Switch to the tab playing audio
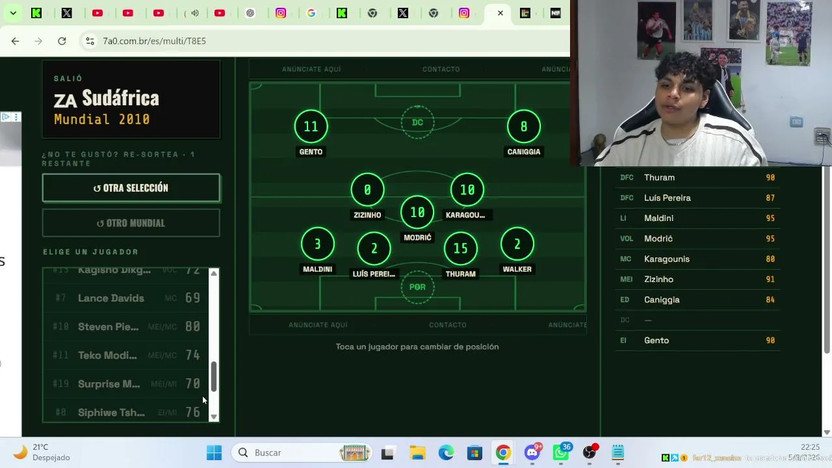Screen dimensions: 832x468 pos(191,13)
